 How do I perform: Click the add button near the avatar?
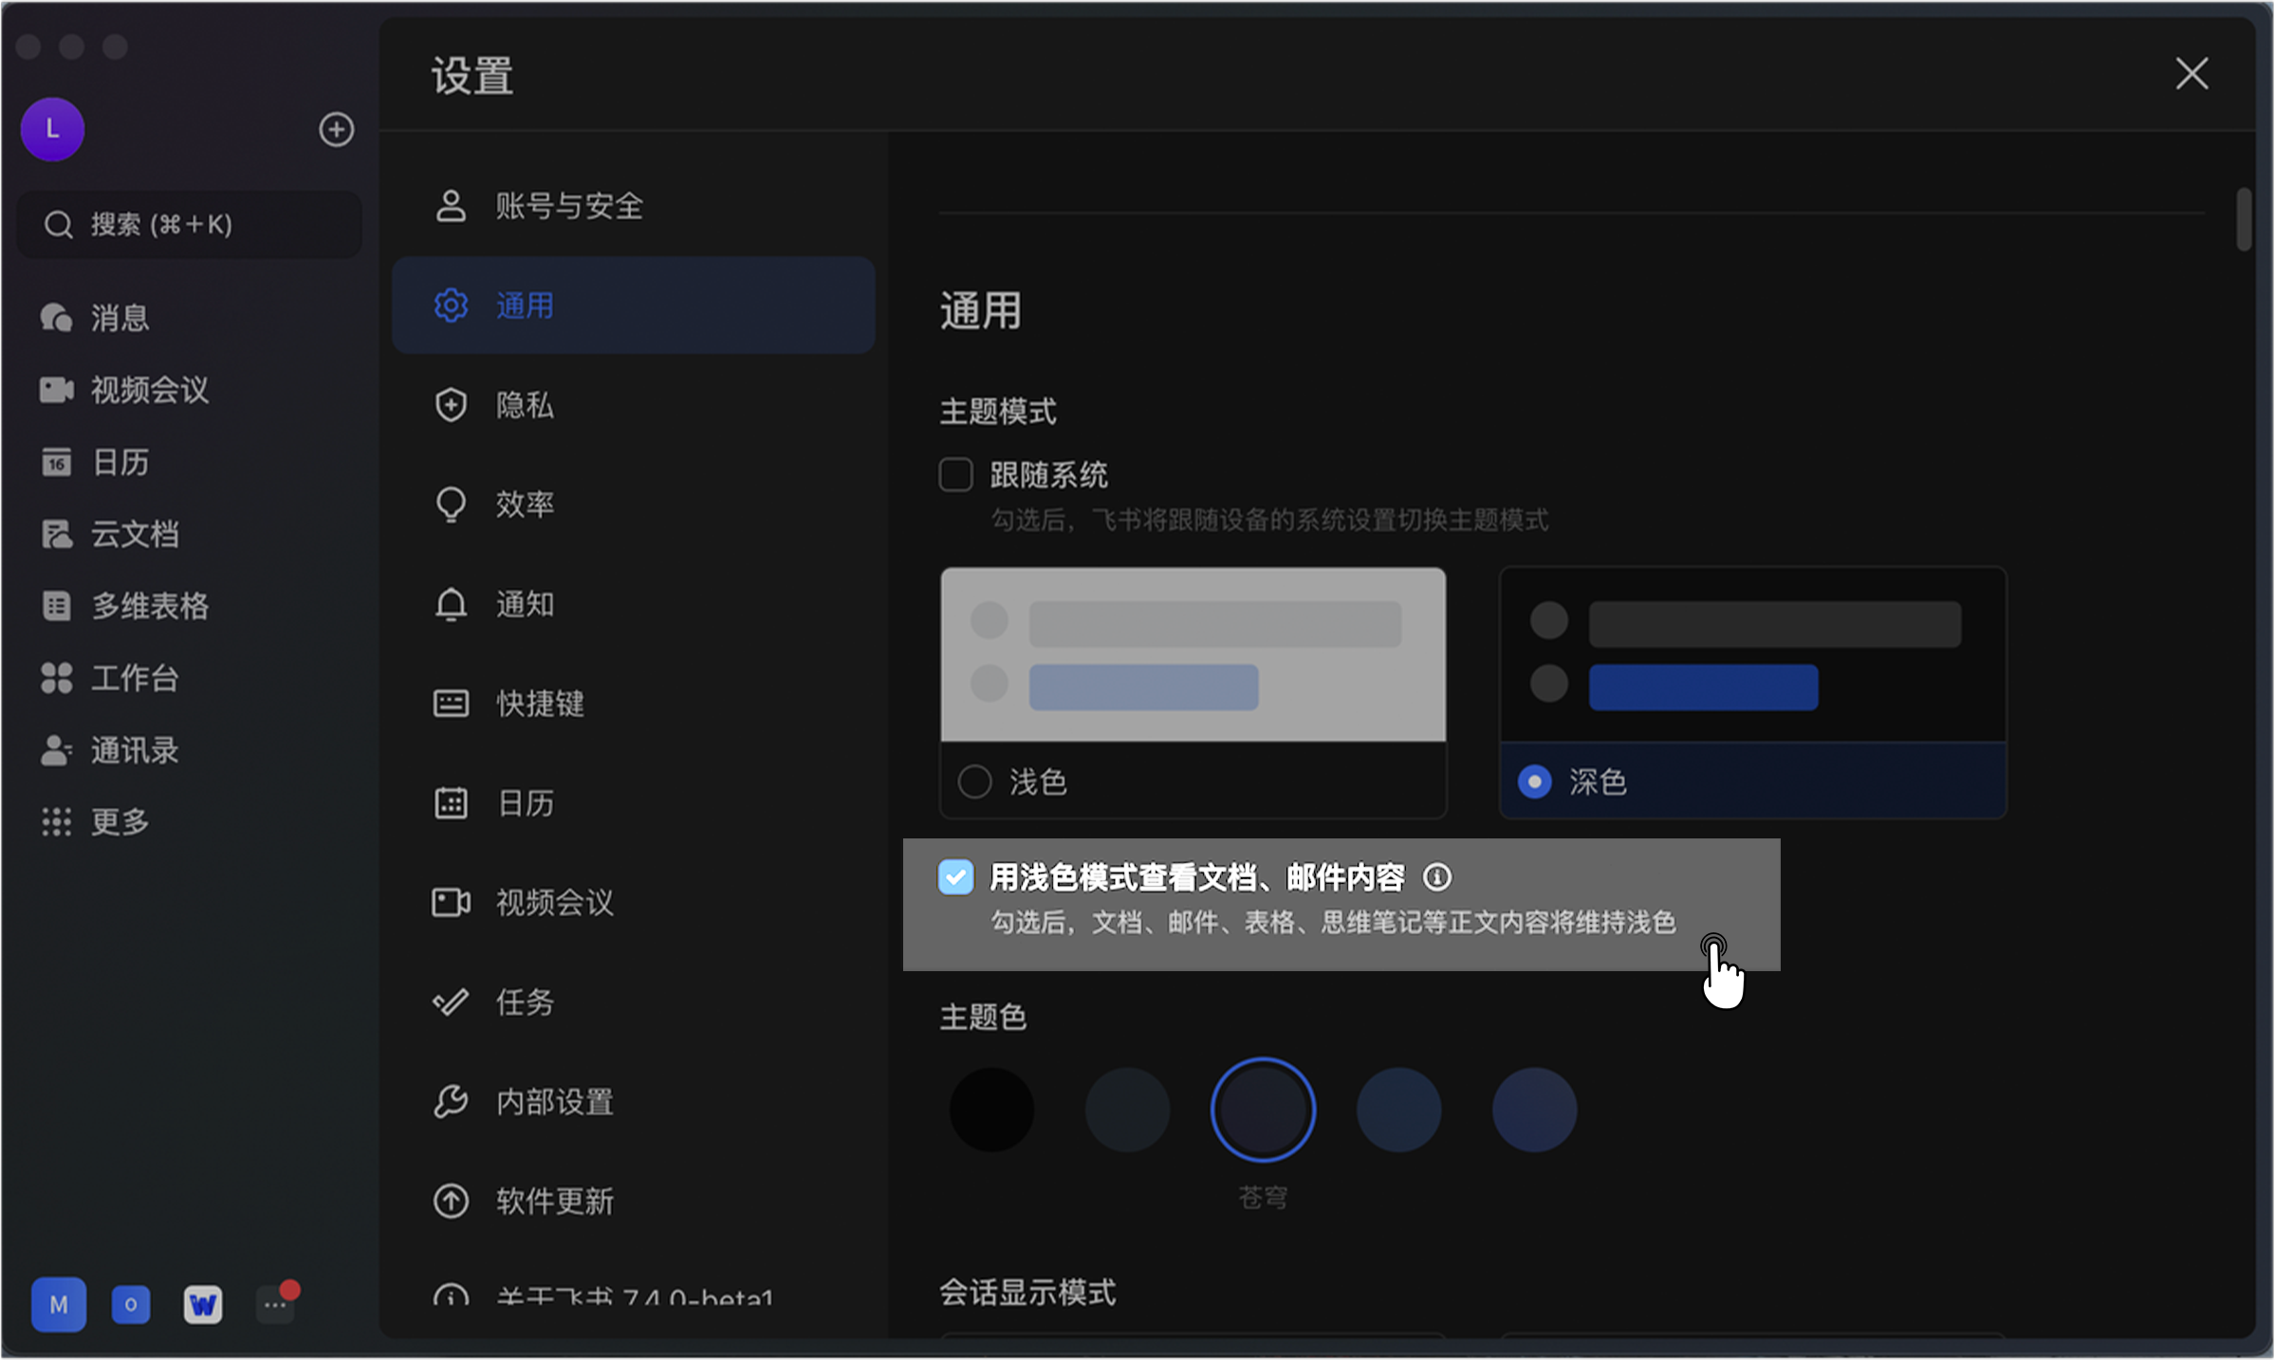337,130
